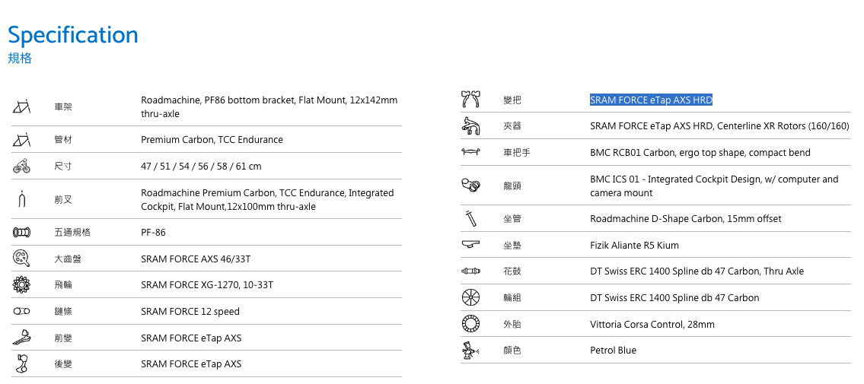Click the 夾器 label
Viewport: 864px width, 384px height.
(x=512, y=126)
